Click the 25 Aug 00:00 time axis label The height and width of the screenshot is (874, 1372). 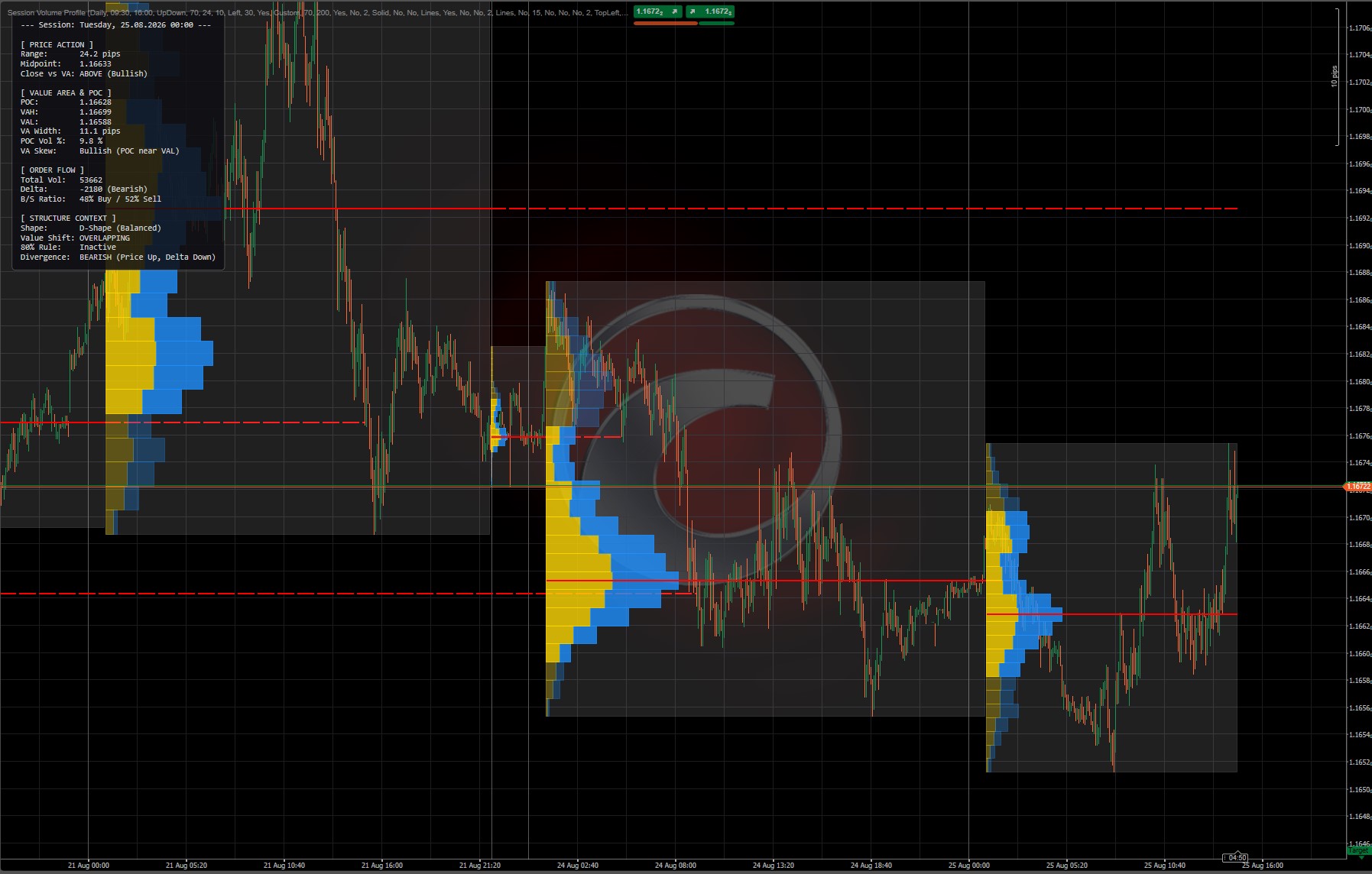point(969,866)
